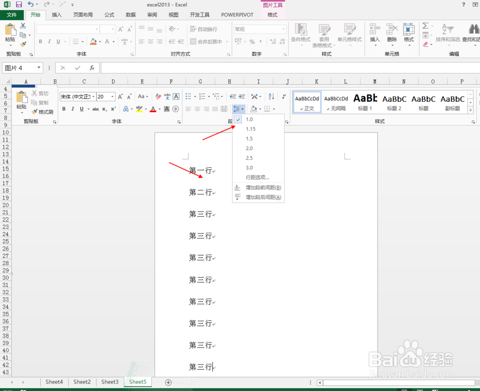Switch to the 公式 ribbon tab
Image resolution: width=480 pixels, height=391 pixels.
pyautogui.click(x=109, y=15)
